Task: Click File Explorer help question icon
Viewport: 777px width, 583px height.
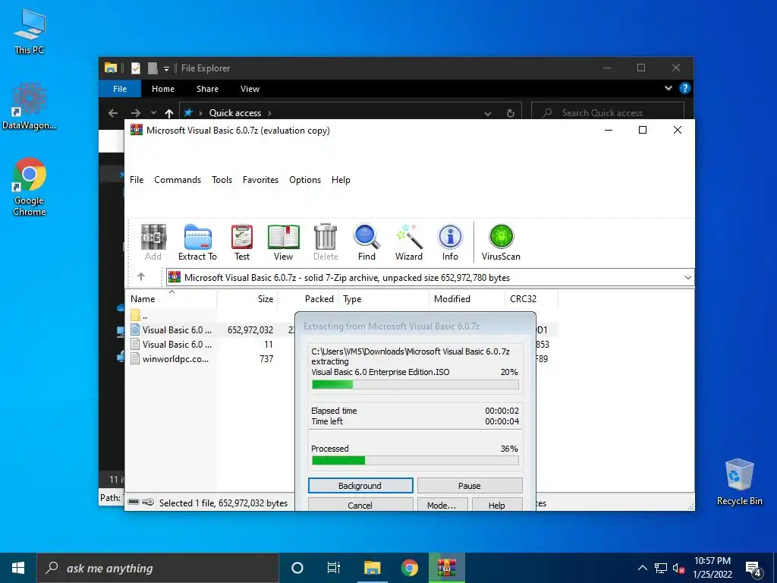Action: pos(685,88)
